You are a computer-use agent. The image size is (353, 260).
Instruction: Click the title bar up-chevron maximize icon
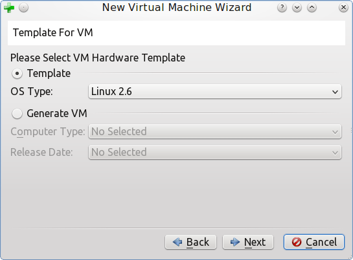tap(312, 8)
